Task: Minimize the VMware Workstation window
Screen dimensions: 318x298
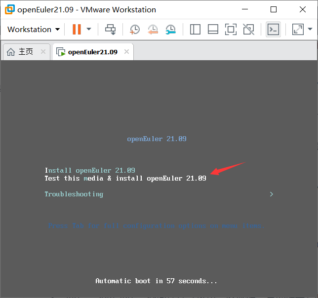Action: point(245,9)
